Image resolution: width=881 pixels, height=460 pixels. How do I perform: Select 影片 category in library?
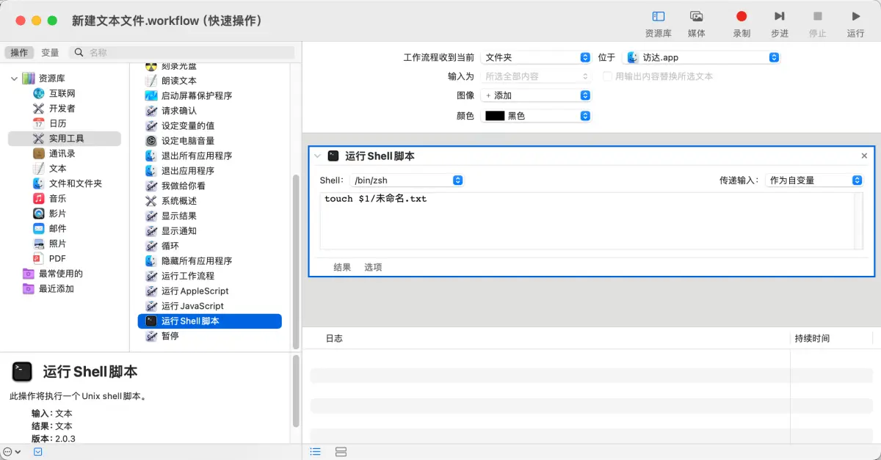tap(57, 213)
